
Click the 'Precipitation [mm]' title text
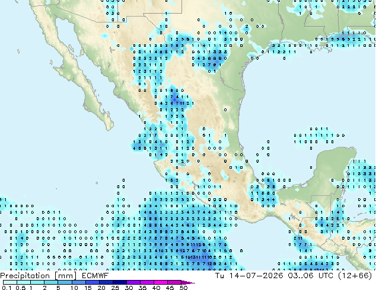coord(39,276)
